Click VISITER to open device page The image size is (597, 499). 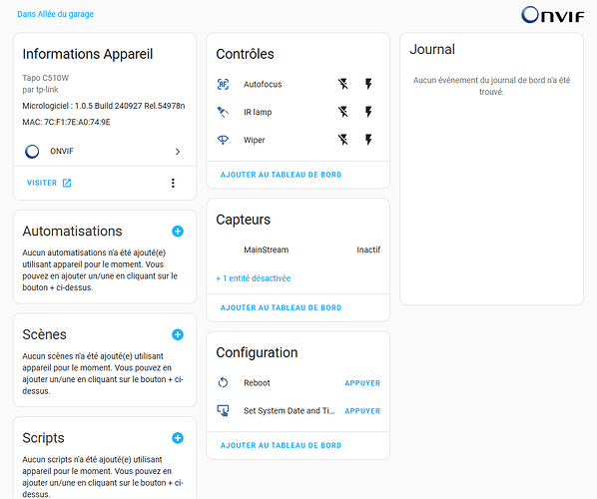(49, 183)
